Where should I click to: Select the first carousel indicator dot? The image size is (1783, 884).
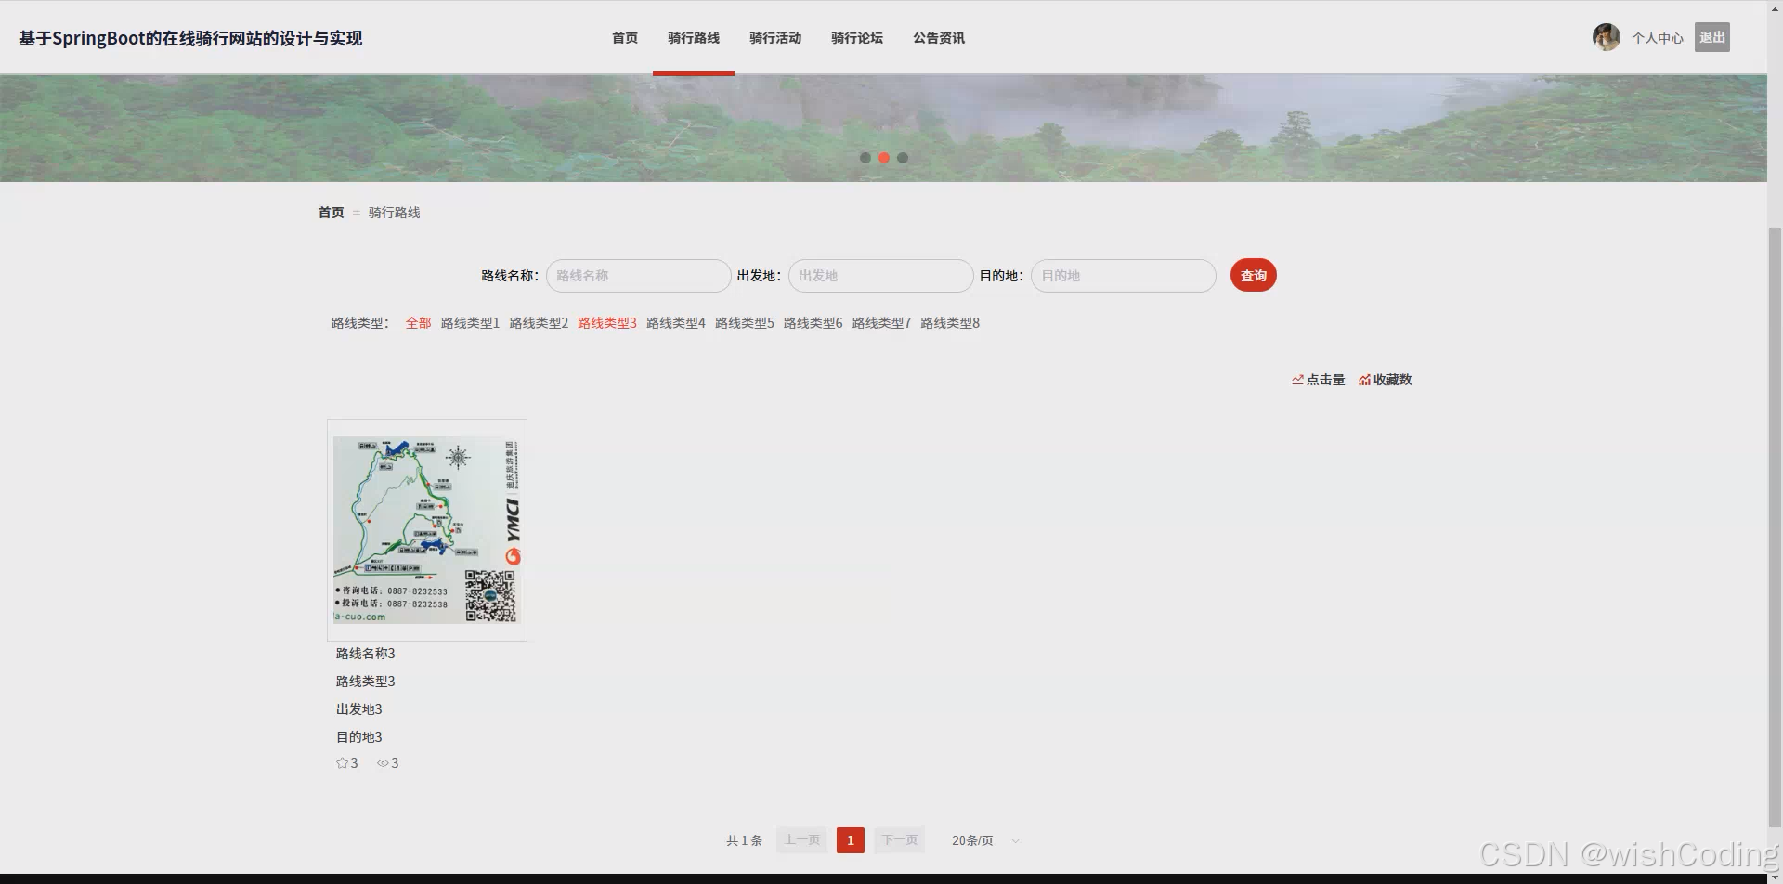pyautogui.click(x=865, y=158)
